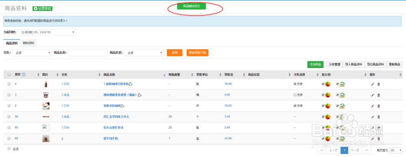Expand the 分类 filter dropdown
This screenshot has height=157, width=406.
point(32,53)
